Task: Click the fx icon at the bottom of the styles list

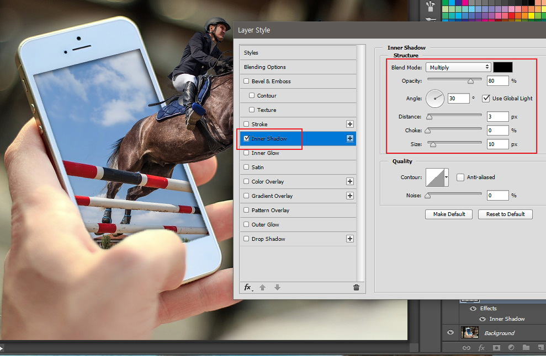Action: [x=247, y=288]
